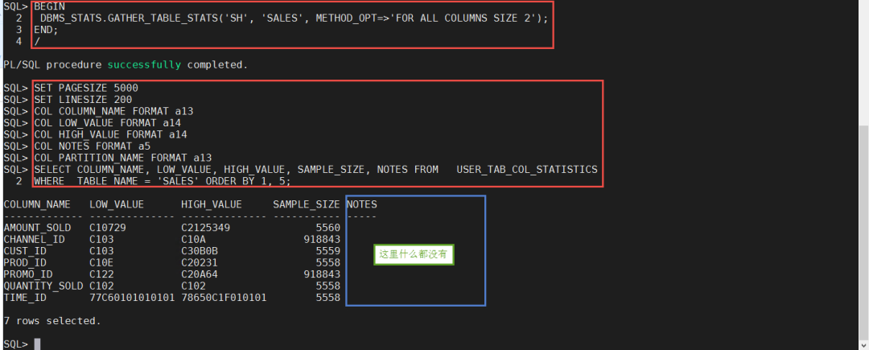Viewport: 869px width, 350px height.
Task: Select the PROMO_ID row name
Action: coord(28,274)
